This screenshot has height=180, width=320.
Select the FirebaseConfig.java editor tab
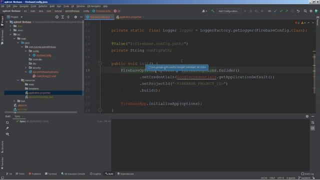point(100,17)
